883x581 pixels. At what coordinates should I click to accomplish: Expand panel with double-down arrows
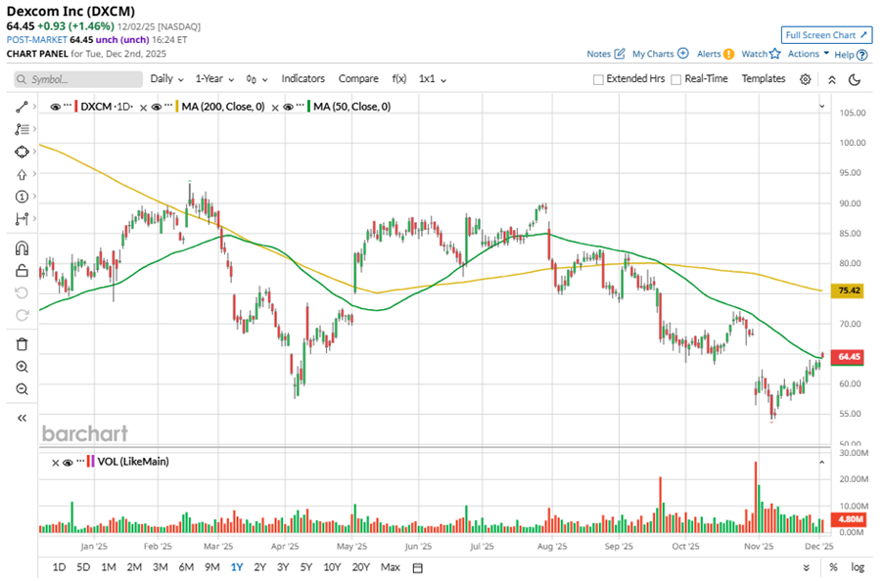click(x=807, y=567)
